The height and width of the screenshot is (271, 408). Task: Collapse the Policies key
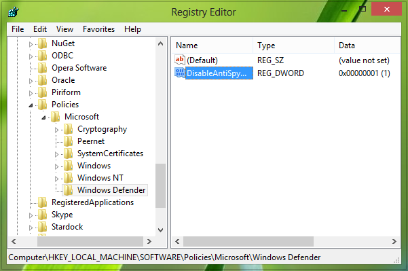[31, 105]
